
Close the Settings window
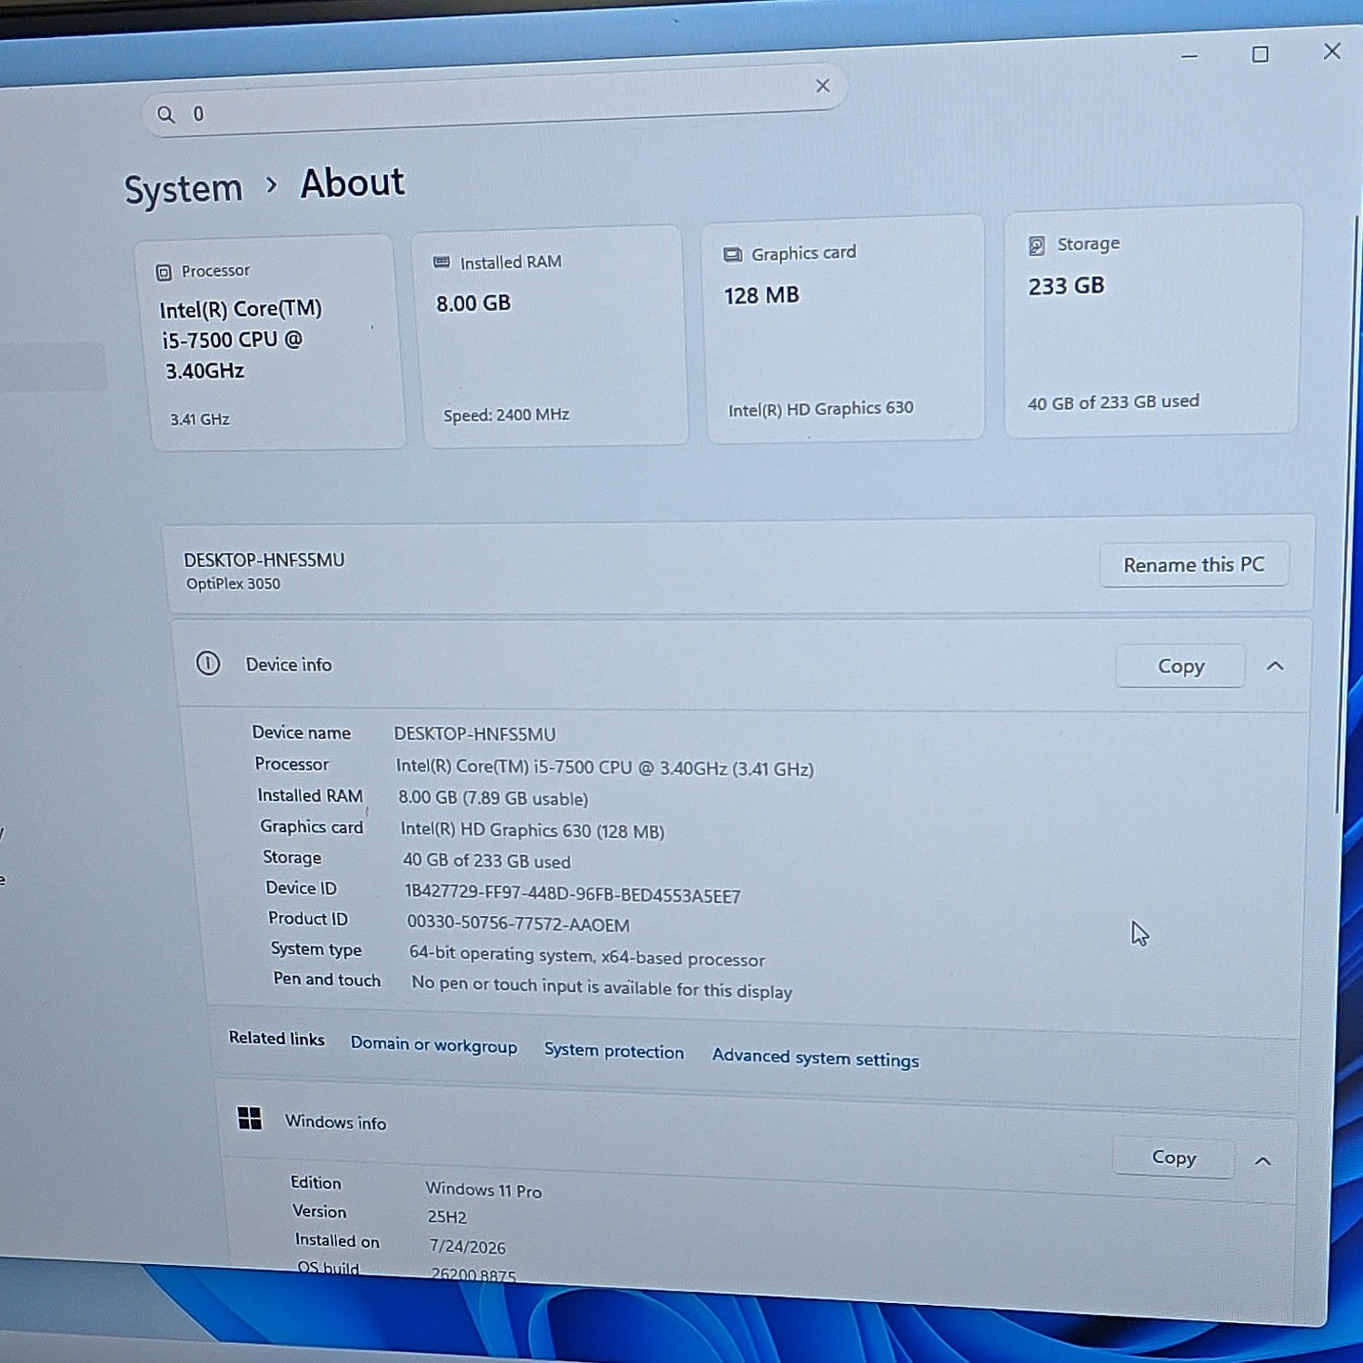coord(1332,51)
